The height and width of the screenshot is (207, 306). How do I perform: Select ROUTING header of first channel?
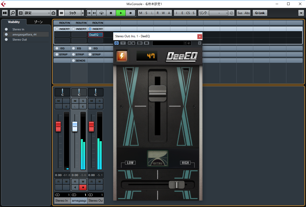[x=62, y=23]
